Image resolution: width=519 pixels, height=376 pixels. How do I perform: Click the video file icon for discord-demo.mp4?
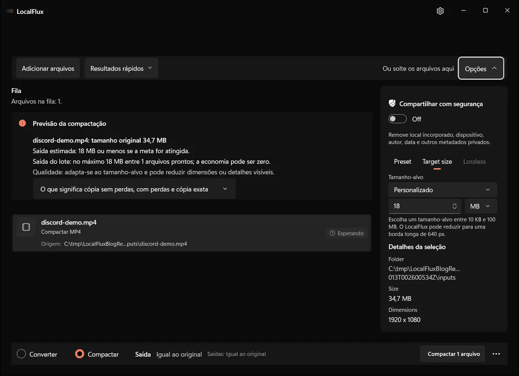26,227
